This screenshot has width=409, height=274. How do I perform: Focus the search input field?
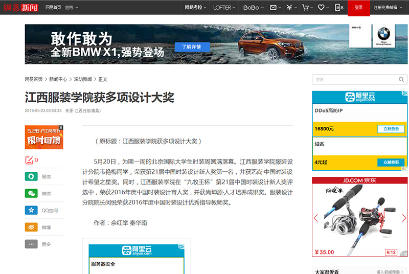(x=354, y=79)
